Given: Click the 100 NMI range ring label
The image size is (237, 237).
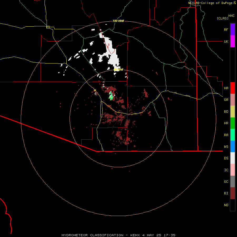Looking at the screenshot, I should (118, 21).
